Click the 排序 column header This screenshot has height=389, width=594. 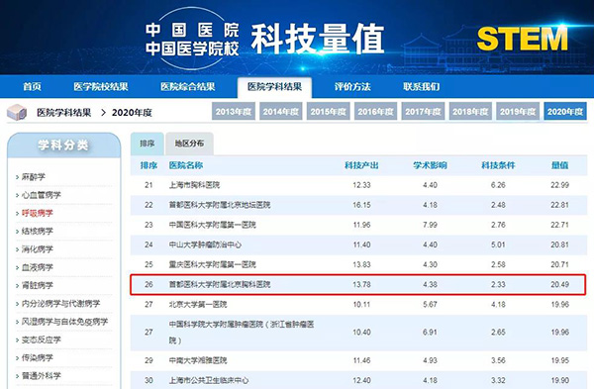click(148, 165)
